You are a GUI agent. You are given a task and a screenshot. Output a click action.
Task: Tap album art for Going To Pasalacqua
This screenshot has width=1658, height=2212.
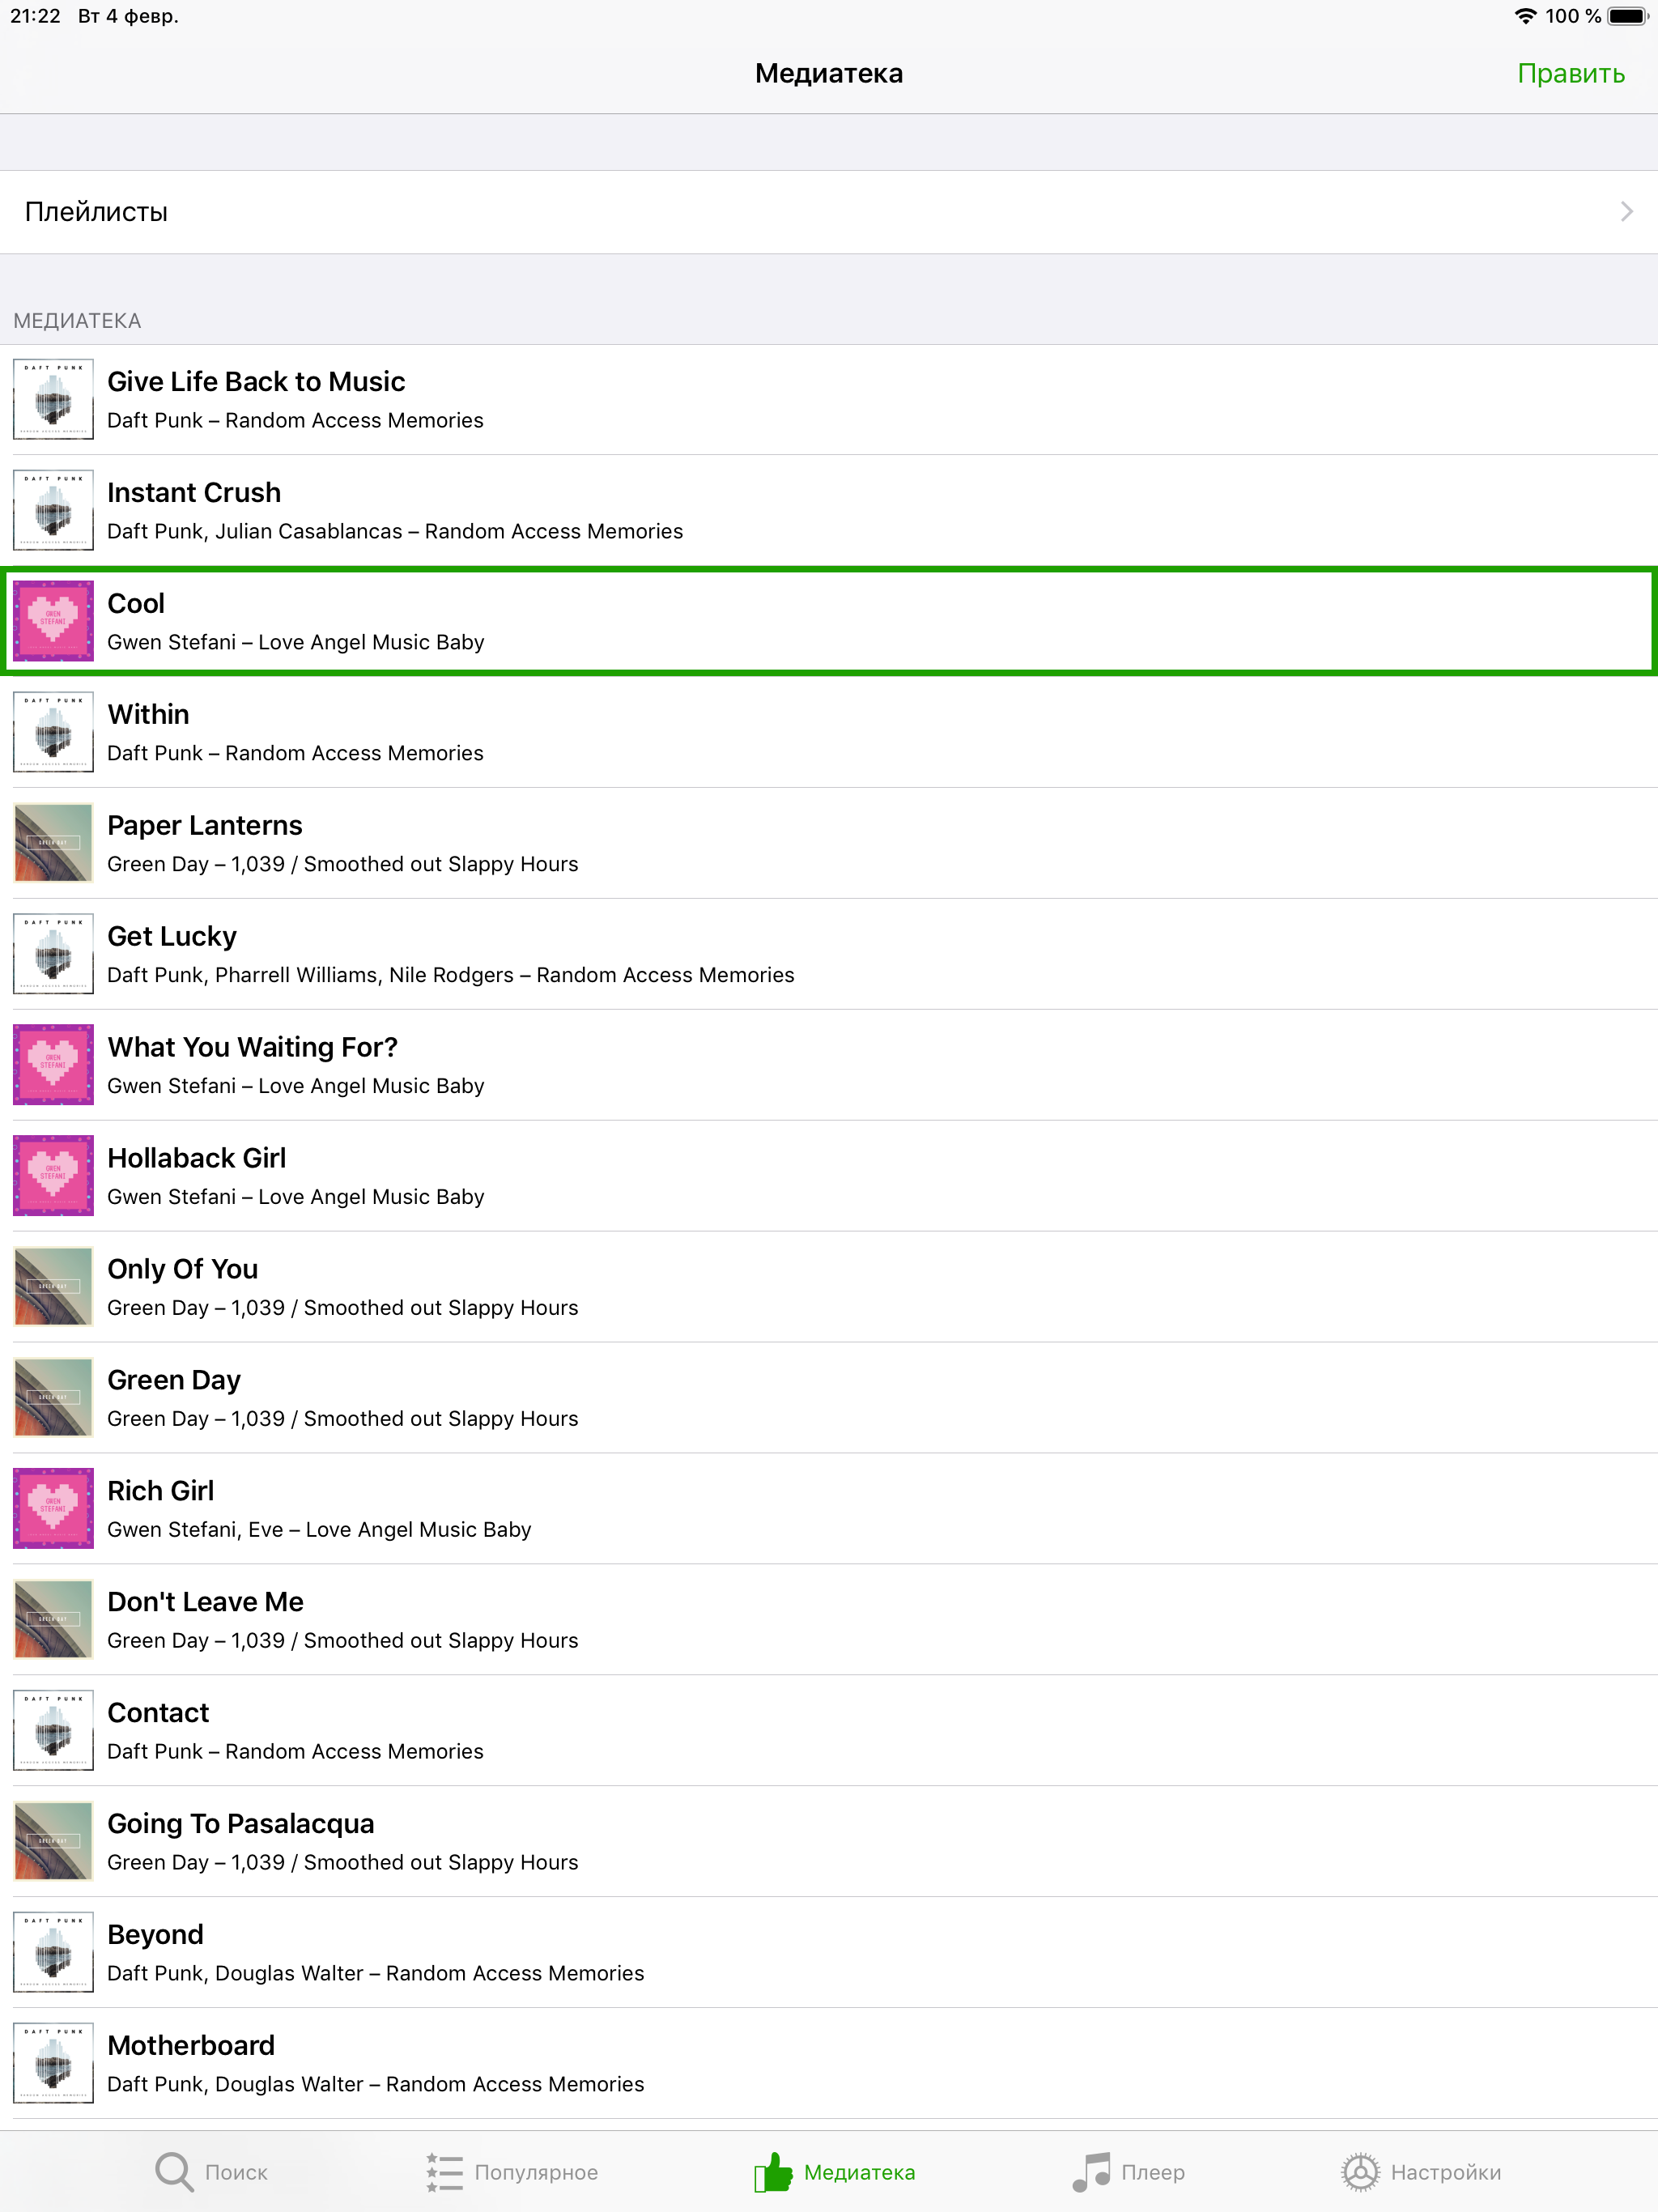pos(53,1842)
